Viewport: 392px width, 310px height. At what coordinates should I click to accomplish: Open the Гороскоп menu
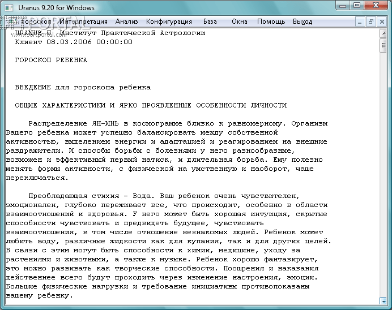tap(36, 21)
